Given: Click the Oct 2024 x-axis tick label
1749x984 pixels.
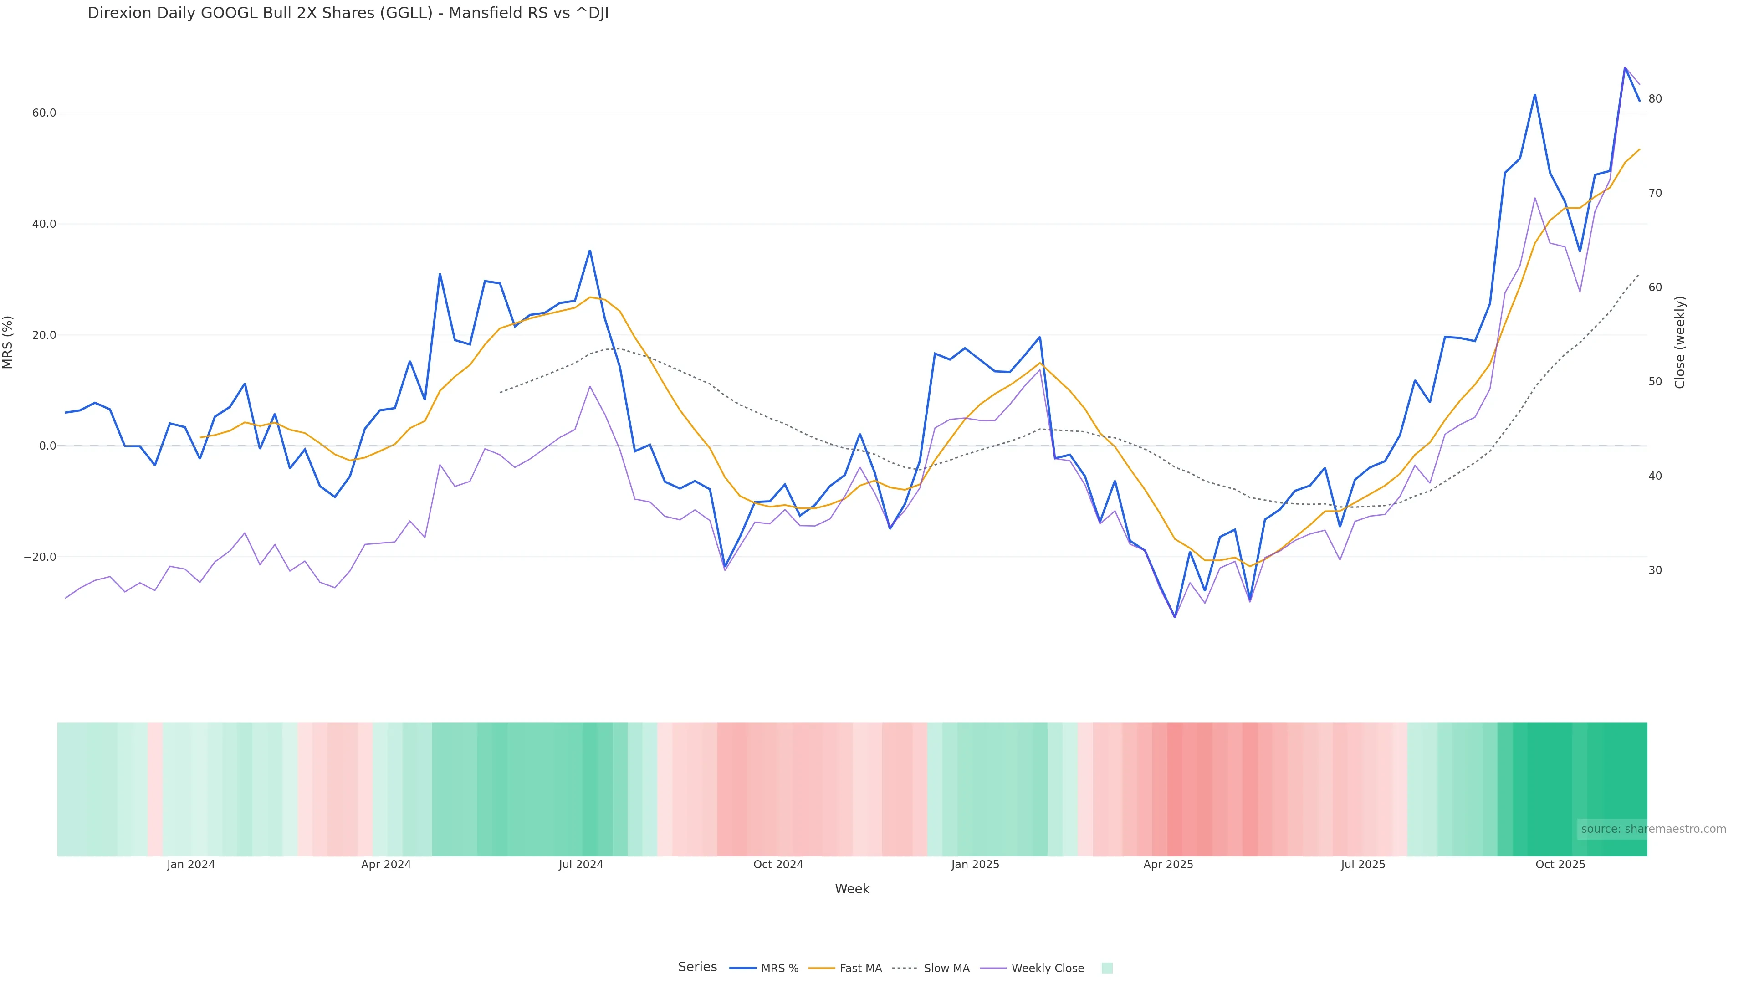Looking at the screenshot, I should point(778,865).
